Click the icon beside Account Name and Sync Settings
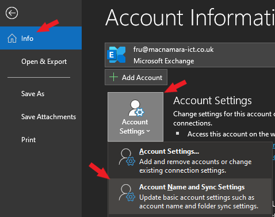 [x=127, y=192]
